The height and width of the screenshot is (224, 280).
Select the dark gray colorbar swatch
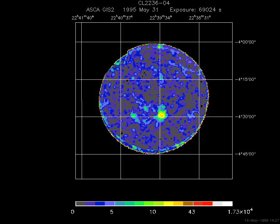(x=80, y=204)
